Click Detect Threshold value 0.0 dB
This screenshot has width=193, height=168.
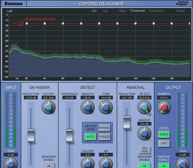pyautogui.click(x=69, y=98)
